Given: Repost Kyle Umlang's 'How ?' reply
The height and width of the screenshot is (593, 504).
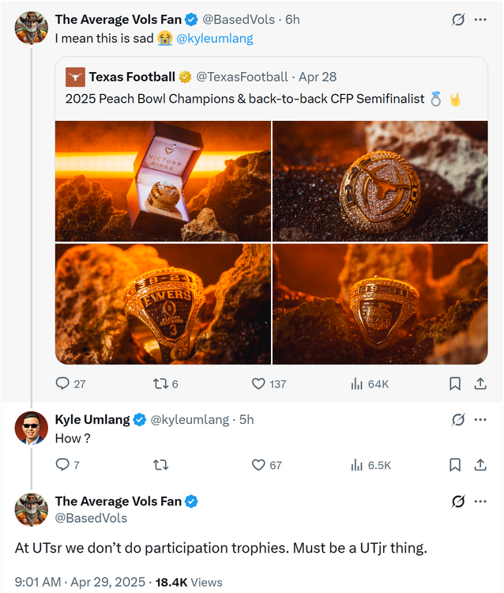Looking at the screenshot, I should pyautogui.click(x=160, y=465).
